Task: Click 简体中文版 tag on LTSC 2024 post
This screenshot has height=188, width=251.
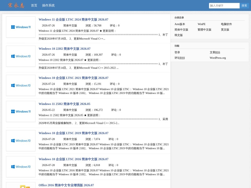Action: pyautogui.click(x=70, y=25)
